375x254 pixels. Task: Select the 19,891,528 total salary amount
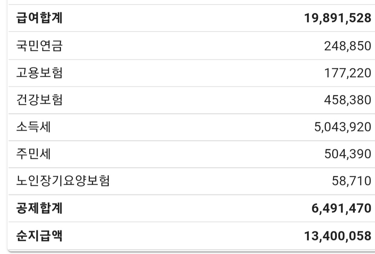click(338, 18)
